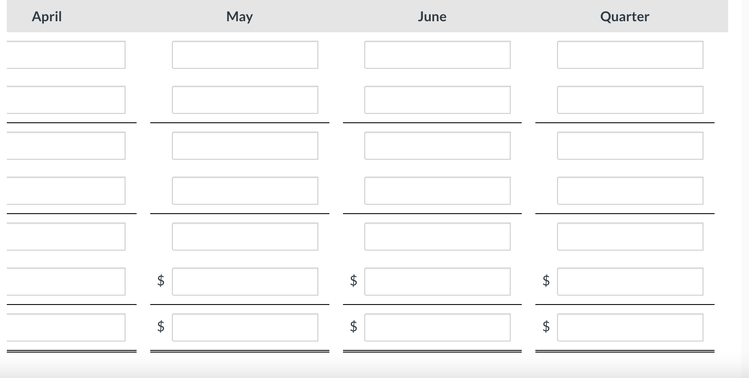Viewport: 749px width, 378px height.
Task: Click the fourth-row input under May
Action: 245,190
